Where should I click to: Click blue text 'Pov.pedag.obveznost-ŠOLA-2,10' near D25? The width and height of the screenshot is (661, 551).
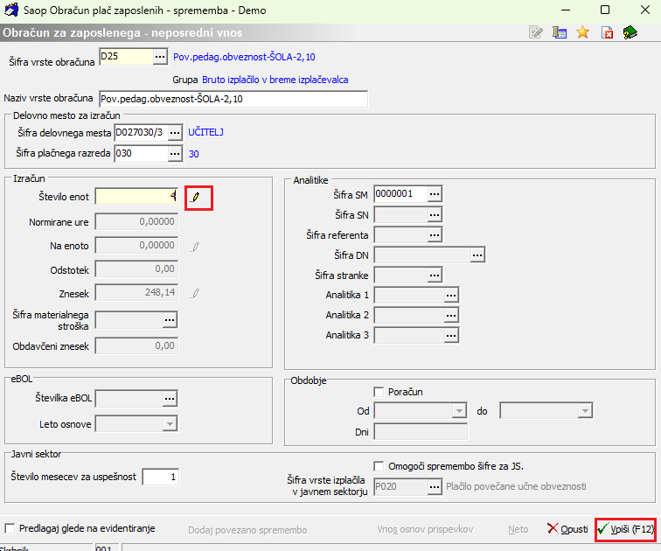244,57
